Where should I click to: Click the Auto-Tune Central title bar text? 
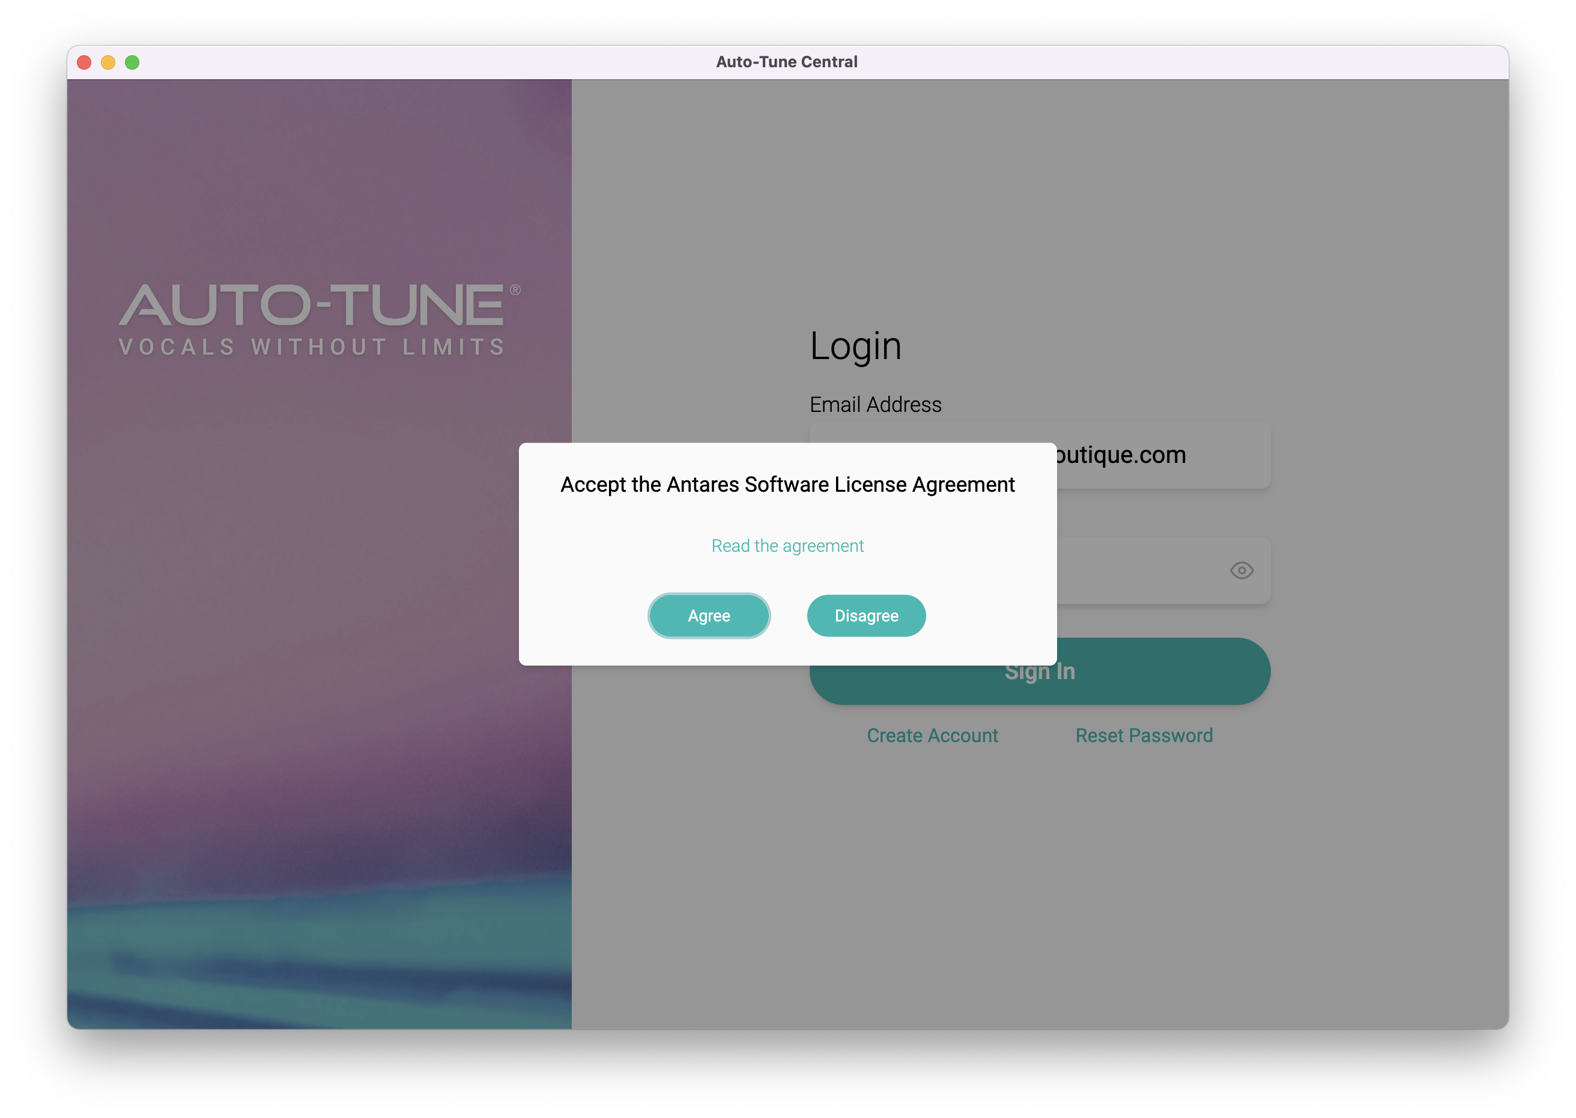tap(786, 62)
